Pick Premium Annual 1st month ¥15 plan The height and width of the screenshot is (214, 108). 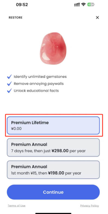point(53,170)
